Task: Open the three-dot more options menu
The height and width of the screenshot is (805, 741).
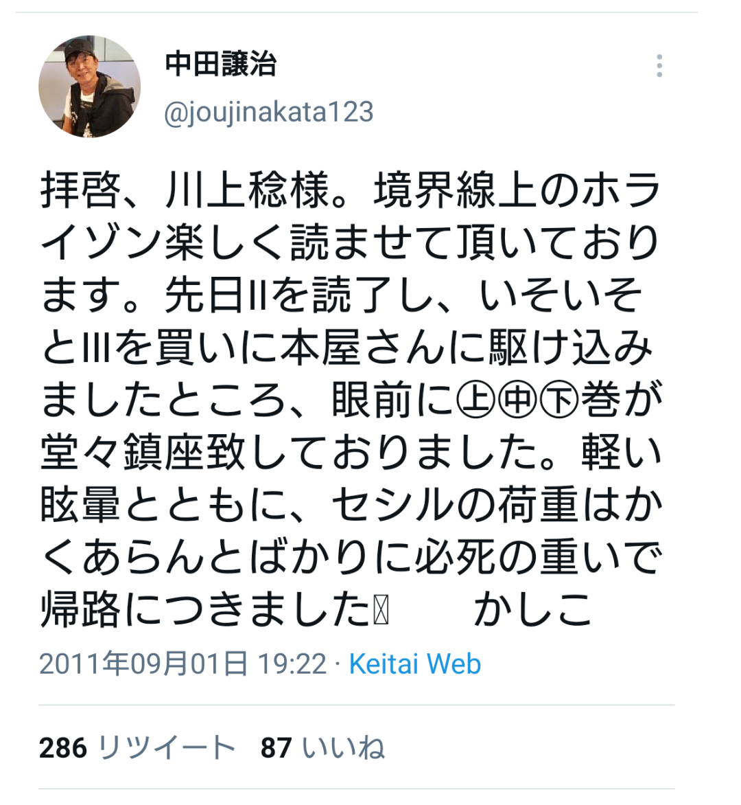Action: pyautogui.click(x=659, y=66)
